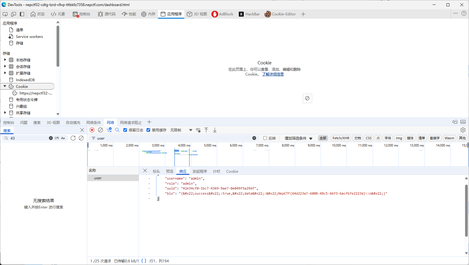Open the Cookie-Editor extension panel

[x=280, y=14]
